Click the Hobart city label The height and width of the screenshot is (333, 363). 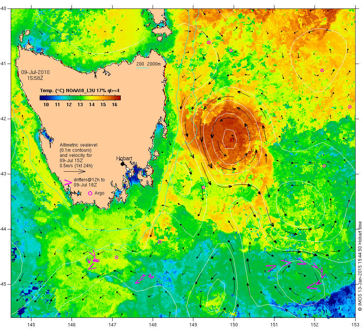pos(124,158)
